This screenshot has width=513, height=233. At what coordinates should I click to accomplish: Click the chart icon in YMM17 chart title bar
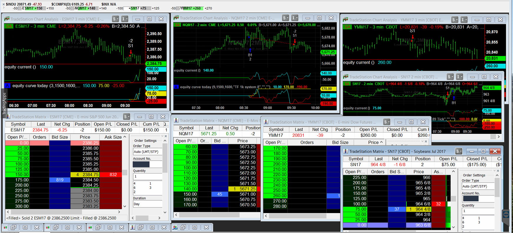(346, 20)
